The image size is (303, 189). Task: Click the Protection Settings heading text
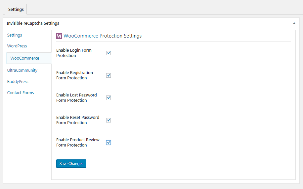[x=121, y=36]
